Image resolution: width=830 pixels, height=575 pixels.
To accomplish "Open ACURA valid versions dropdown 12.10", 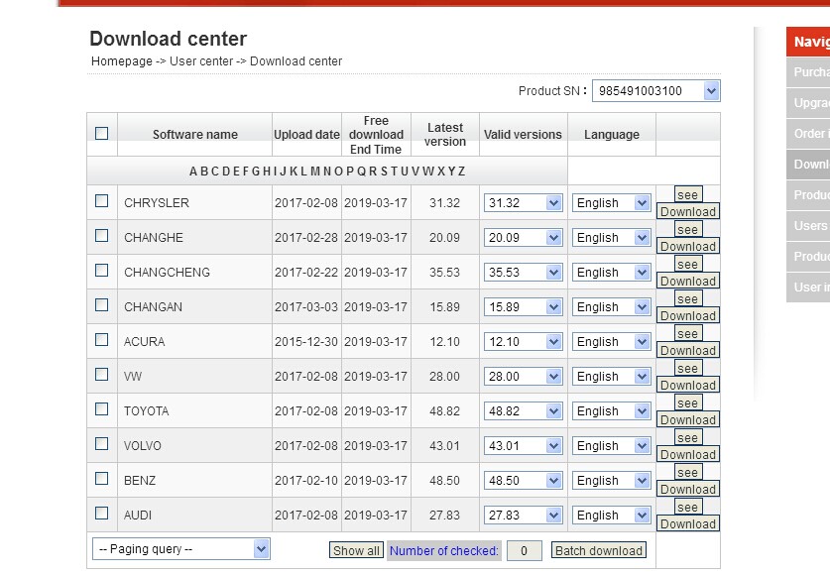I will (523, 342).
